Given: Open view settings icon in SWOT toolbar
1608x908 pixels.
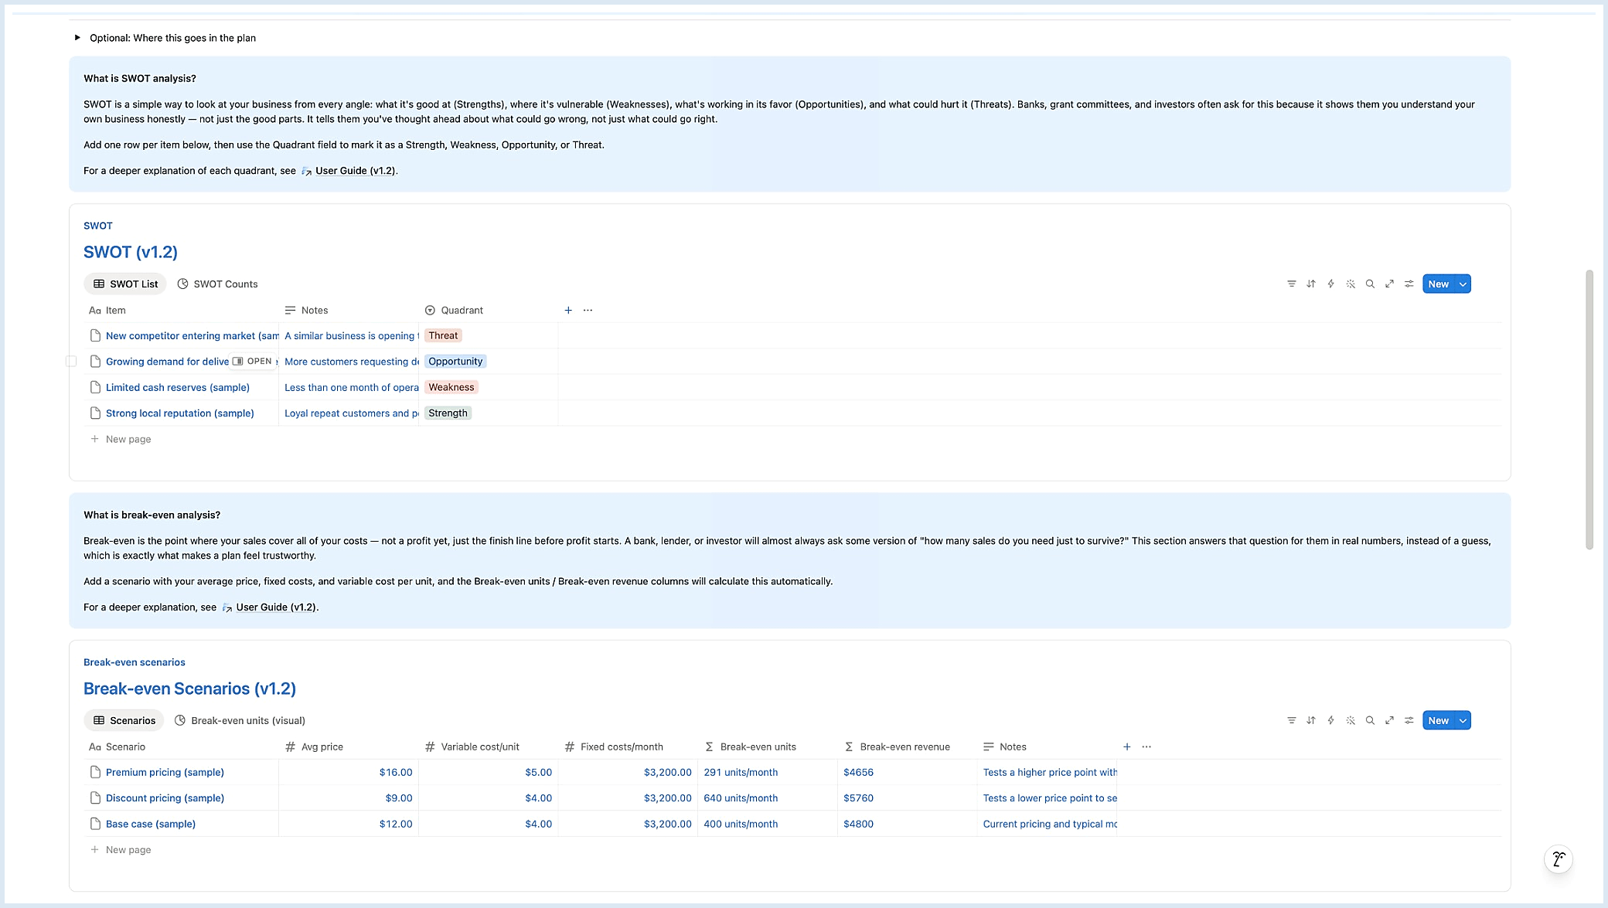Looking at the screenshot, I should [1409, 284].
